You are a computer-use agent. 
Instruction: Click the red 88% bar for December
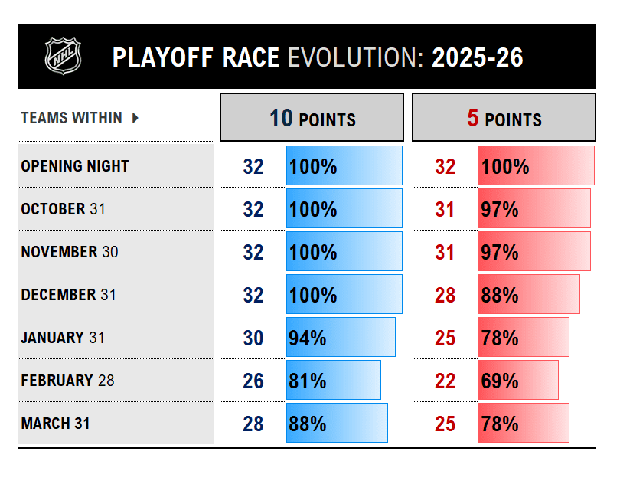(529, 295)
